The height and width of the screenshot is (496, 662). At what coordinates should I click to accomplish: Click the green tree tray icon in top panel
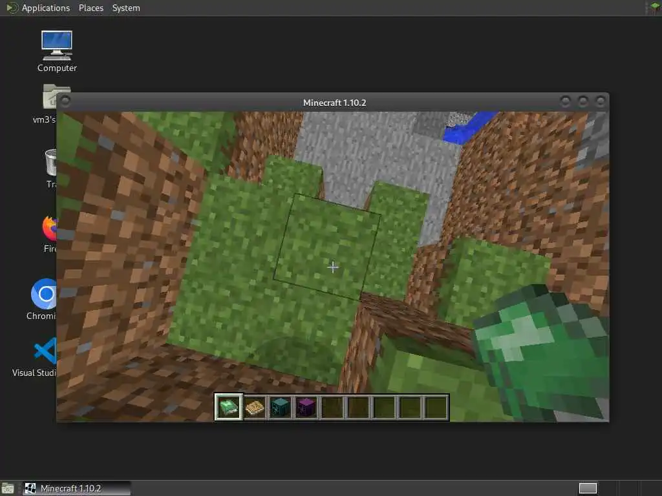654,8
